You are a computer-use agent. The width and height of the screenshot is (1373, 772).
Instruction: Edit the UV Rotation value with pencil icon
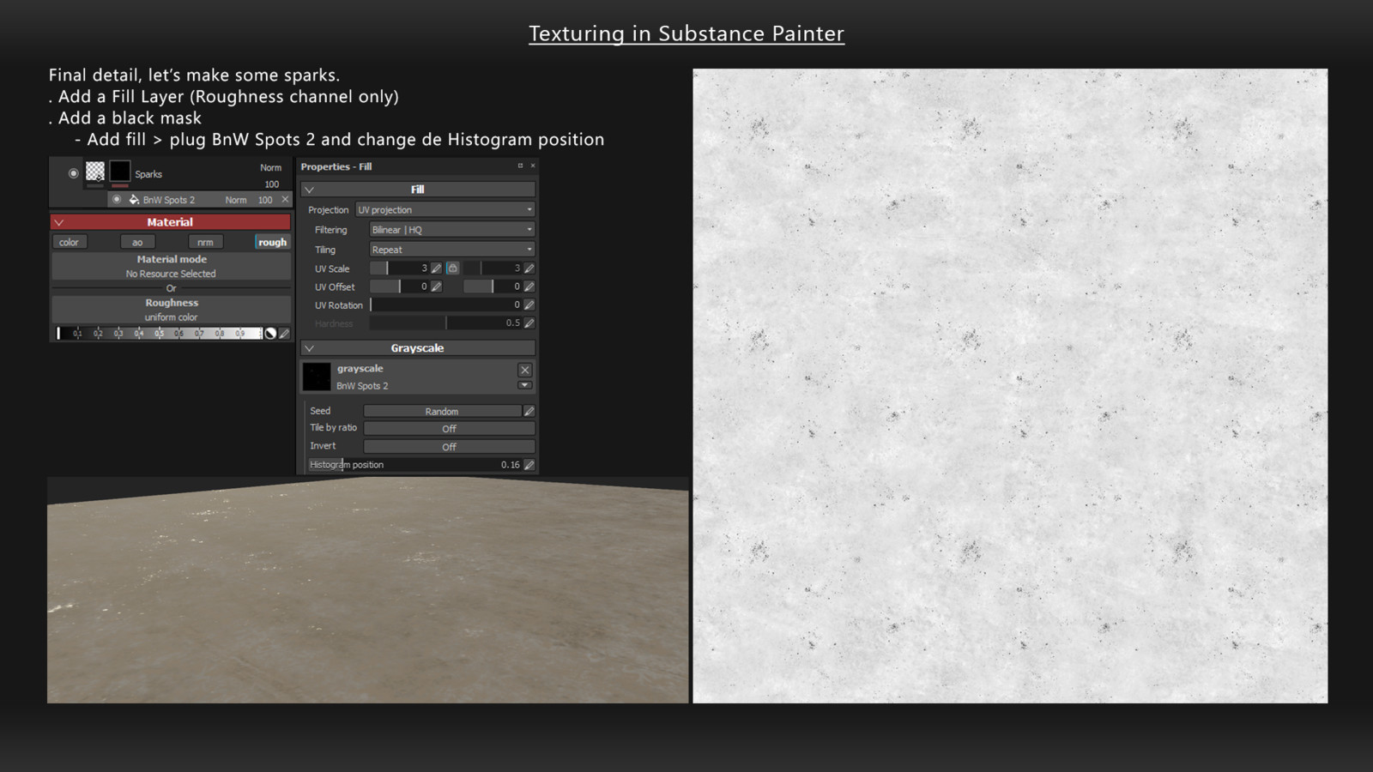coord(529,305)
